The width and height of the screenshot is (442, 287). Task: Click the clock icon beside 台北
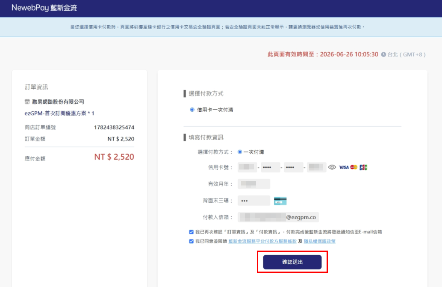[x=383, y=54]
